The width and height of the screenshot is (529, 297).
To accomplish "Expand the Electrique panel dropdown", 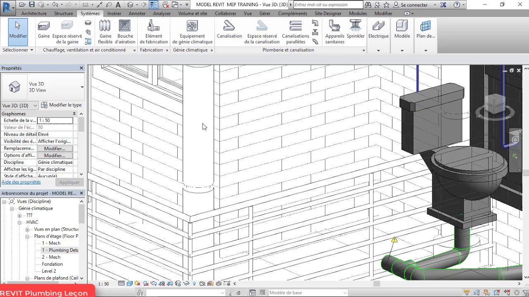I will (x=378, y=50).
